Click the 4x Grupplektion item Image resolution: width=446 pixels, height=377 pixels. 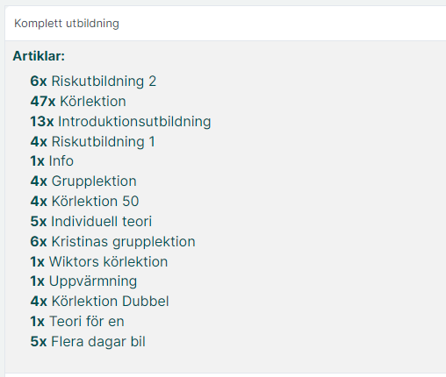[83, 181]
